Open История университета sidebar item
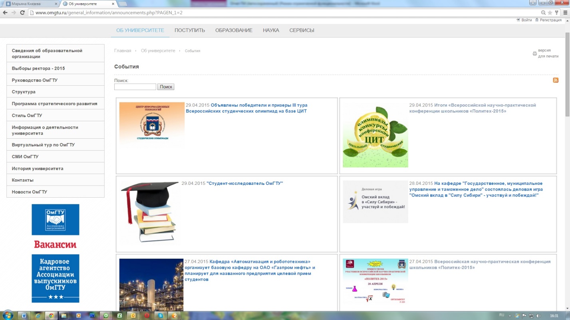 point(56,168)
